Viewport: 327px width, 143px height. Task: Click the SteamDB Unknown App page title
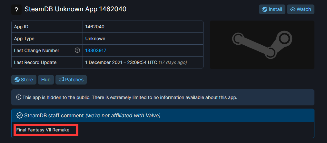(x=75, y=9)
